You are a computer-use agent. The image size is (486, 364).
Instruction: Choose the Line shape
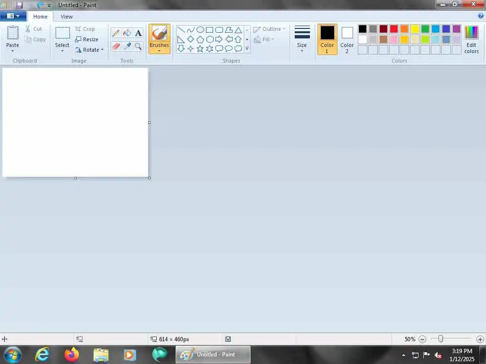tap(181, 30)
